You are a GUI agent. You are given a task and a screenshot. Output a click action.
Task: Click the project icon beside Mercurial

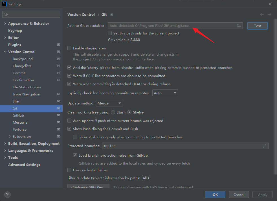click(58, 122)
